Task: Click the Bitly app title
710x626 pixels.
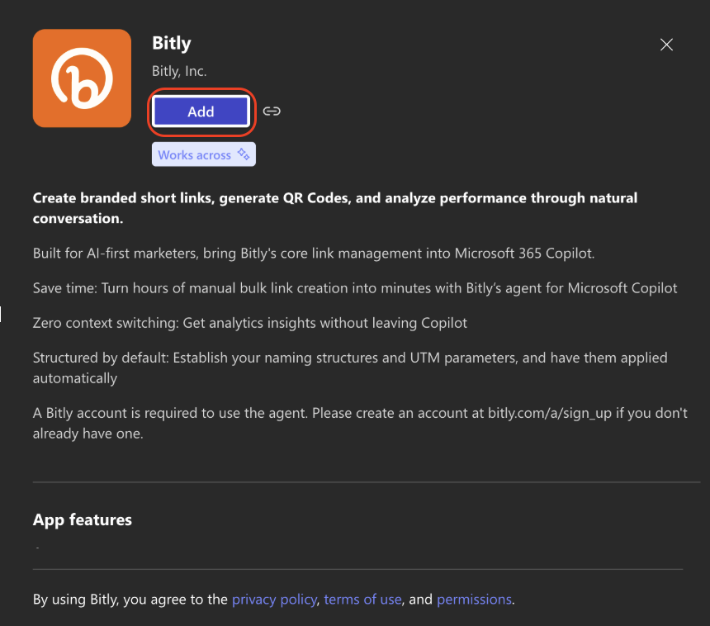Action: pos(172,44)
